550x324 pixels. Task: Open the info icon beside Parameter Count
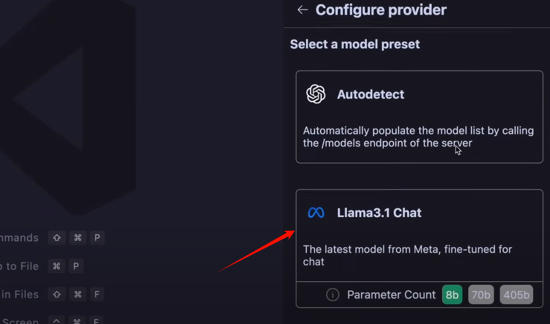pyautogui.click(x=332, y=295)
